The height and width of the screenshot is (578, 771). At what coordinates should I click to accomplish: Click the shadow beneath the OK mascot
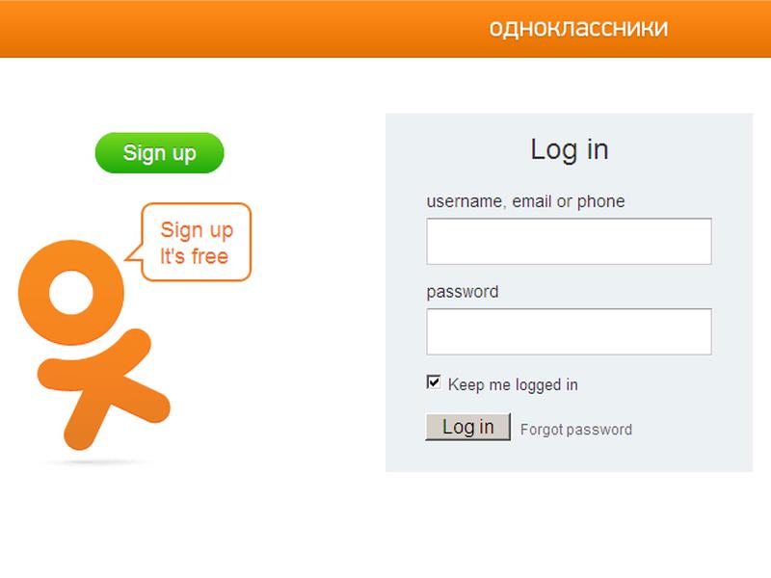tap(95, 462)
